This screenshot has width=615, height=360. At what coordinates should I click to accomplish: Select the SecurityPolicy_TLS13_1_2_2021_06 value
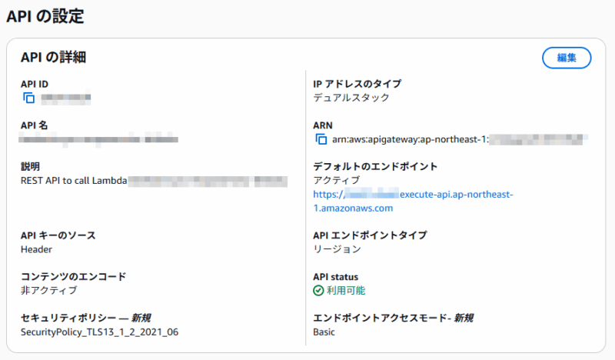click(x=100, y=332)
